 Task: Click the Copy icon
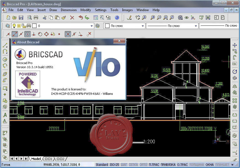coord(51,18)
